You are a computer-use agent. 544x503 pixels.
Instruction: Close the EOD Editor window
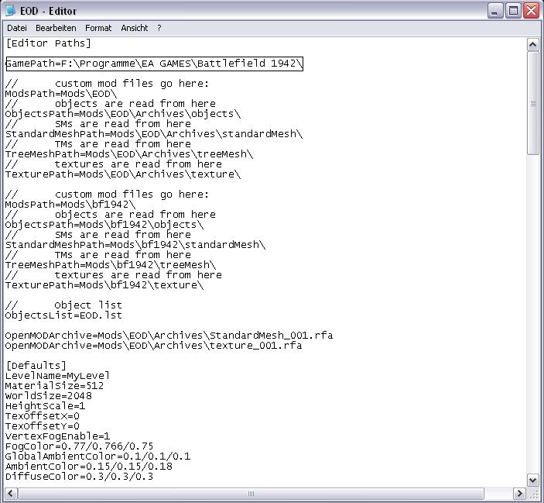(x=531, y=11)
